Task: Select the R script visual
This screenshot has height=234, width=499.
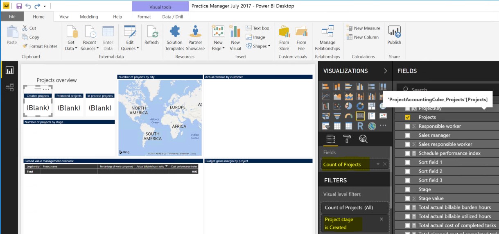Action: pos(360,126)
